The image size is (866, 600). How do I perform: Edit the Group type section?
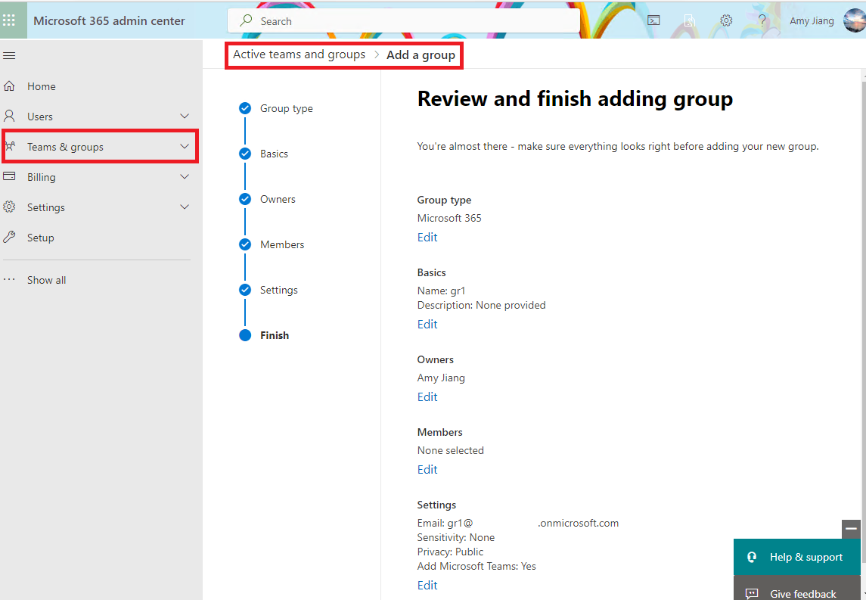coord(427,237)
